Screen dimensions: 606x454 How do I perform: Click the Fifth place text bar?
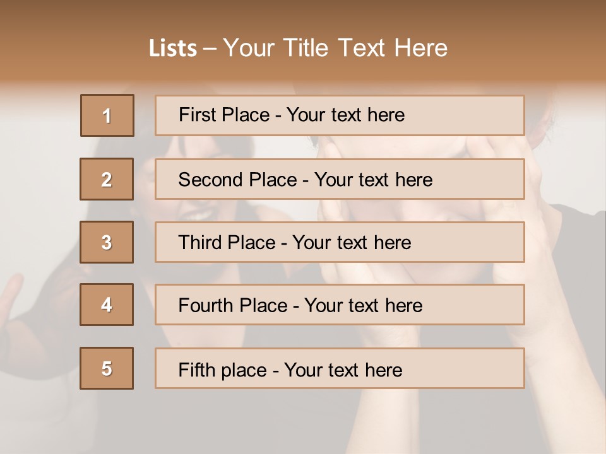(x=340, y=368)
